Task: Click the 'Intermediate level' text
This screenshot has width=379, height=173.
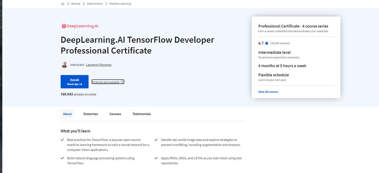Action: pyautogui.click(x=274, y=52)
